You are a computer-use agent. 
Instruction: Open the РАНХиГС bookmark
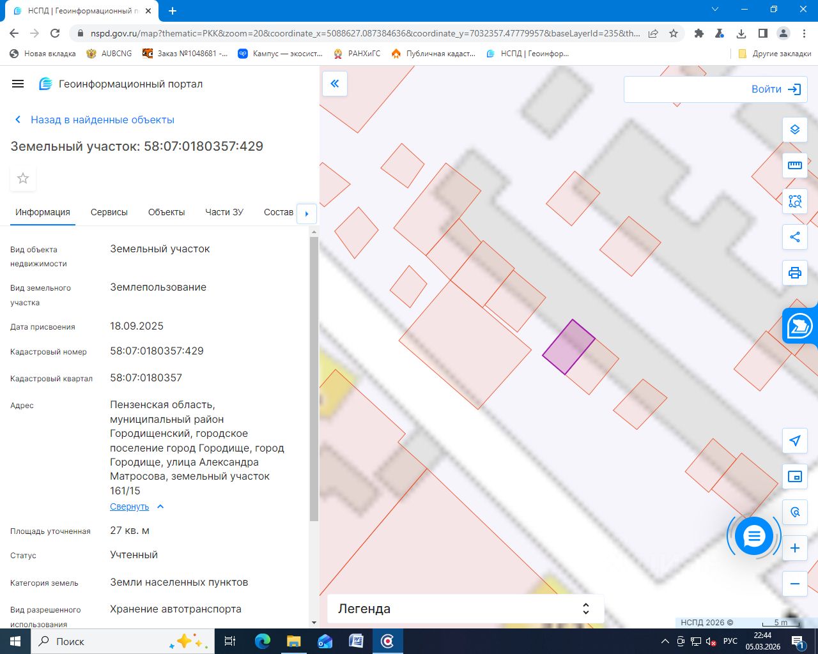point(357,54)
